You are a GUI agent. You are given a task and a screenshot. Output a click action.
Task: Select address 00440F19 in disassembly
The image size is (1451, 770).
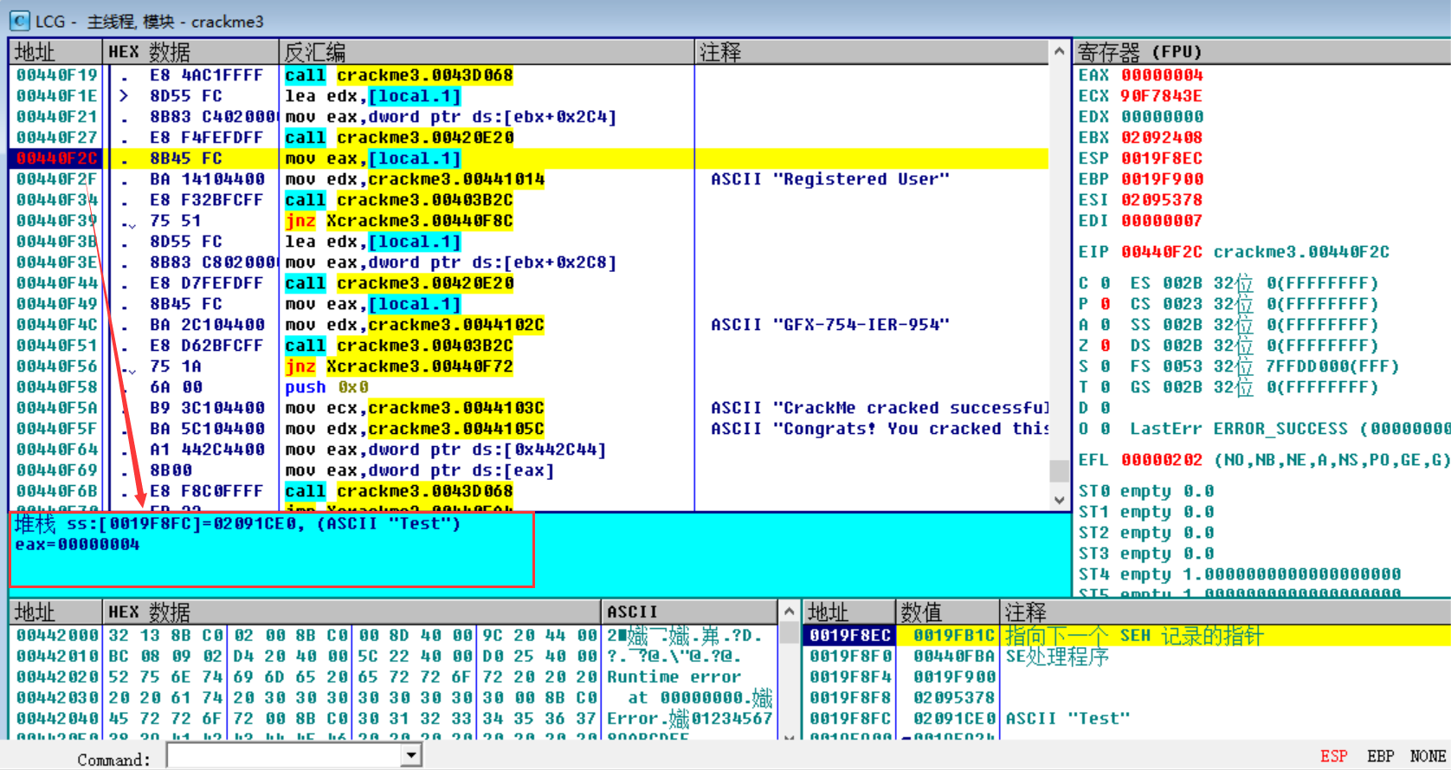coord(56,75)
